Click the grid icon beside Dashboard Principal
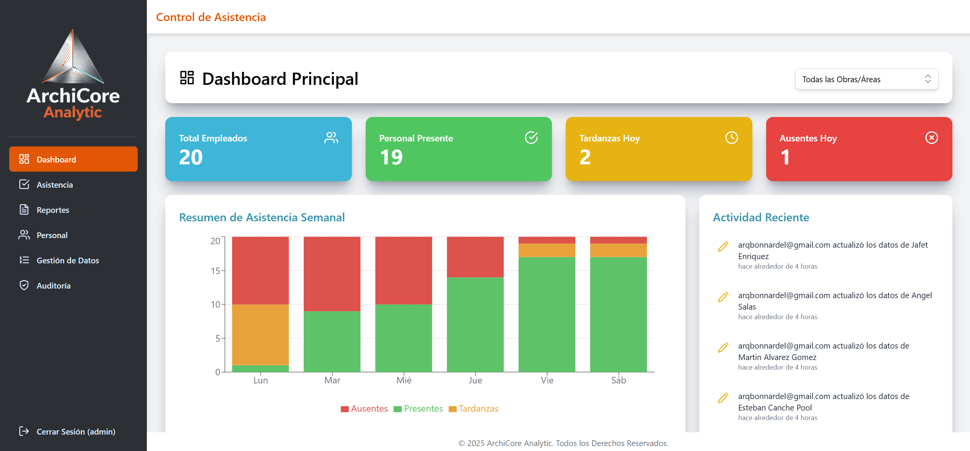 click(187, 78)
